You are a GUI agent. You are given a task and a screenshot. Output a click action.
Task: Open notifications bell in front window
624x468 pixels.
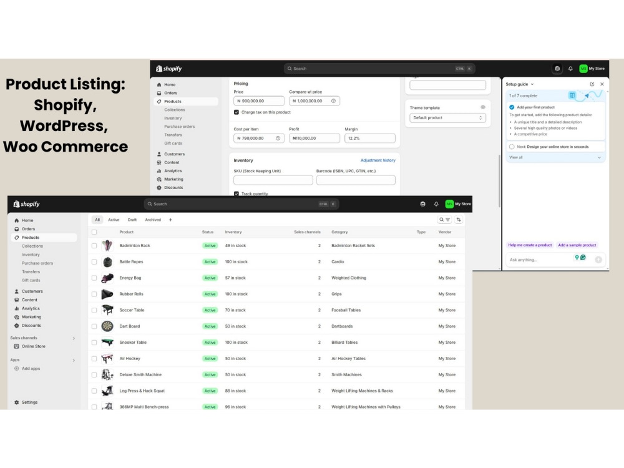[436, 204]
